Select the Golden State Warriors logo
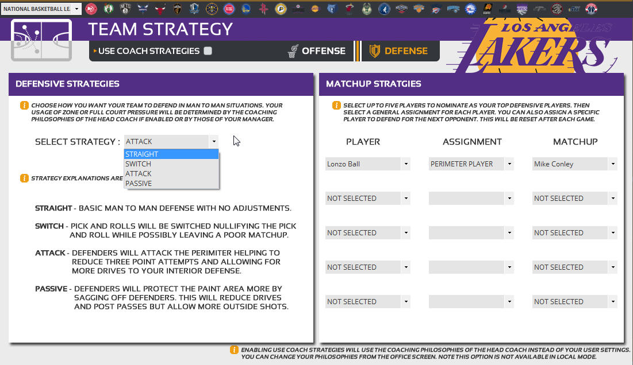Screen dimensions: 633x365 pos(246,9)
